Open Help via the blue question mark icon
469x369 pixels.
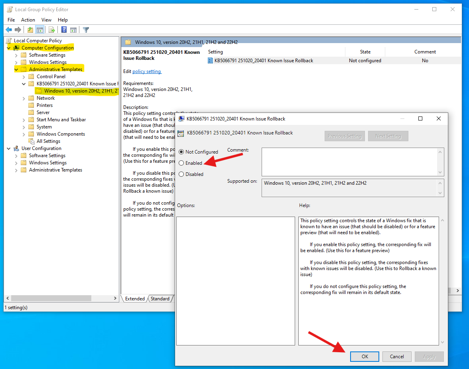(x=64, y=30)
